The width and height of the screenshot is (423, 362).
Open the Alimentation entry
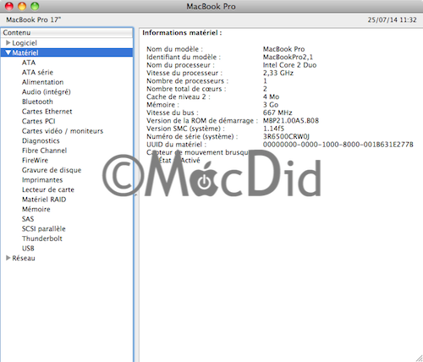point(43,82)
